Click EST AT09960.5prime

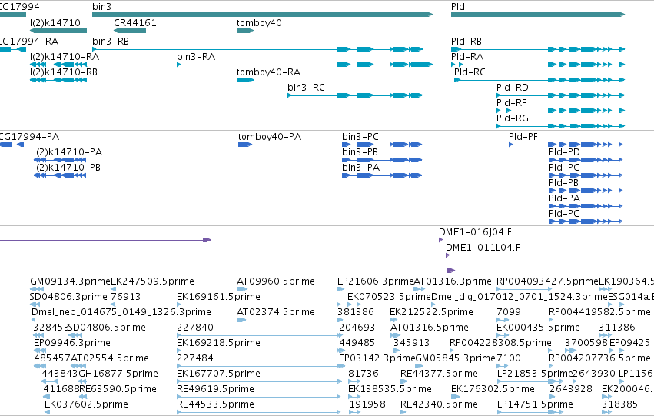tap(242, 289)
